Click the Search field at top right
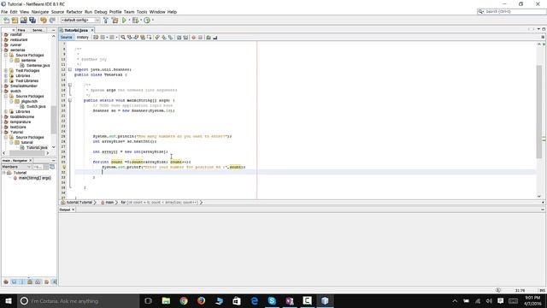This screenshot has height=308, width=547. [x=511, y=12]
